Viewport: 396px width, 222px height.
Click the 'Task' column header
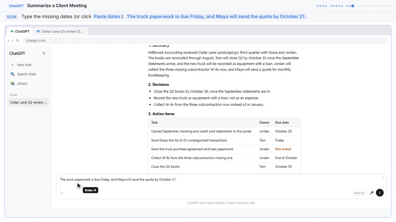[154, 123]
